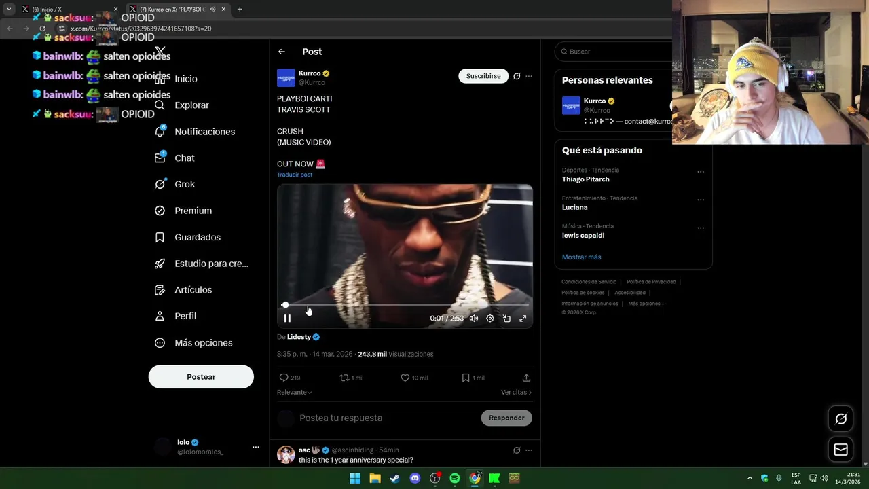This screenshot has width=869, height=489.
Task: Open a new browser tab
Action: [240, 9]
